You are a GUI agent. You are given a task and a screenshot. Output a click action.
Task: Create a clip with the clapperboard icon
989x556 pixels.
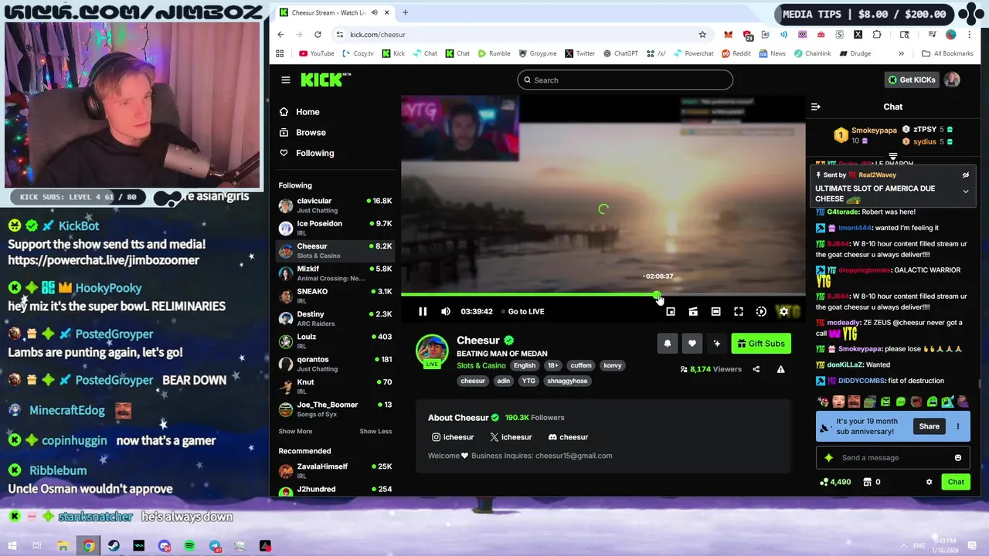[x=693, y=311]
